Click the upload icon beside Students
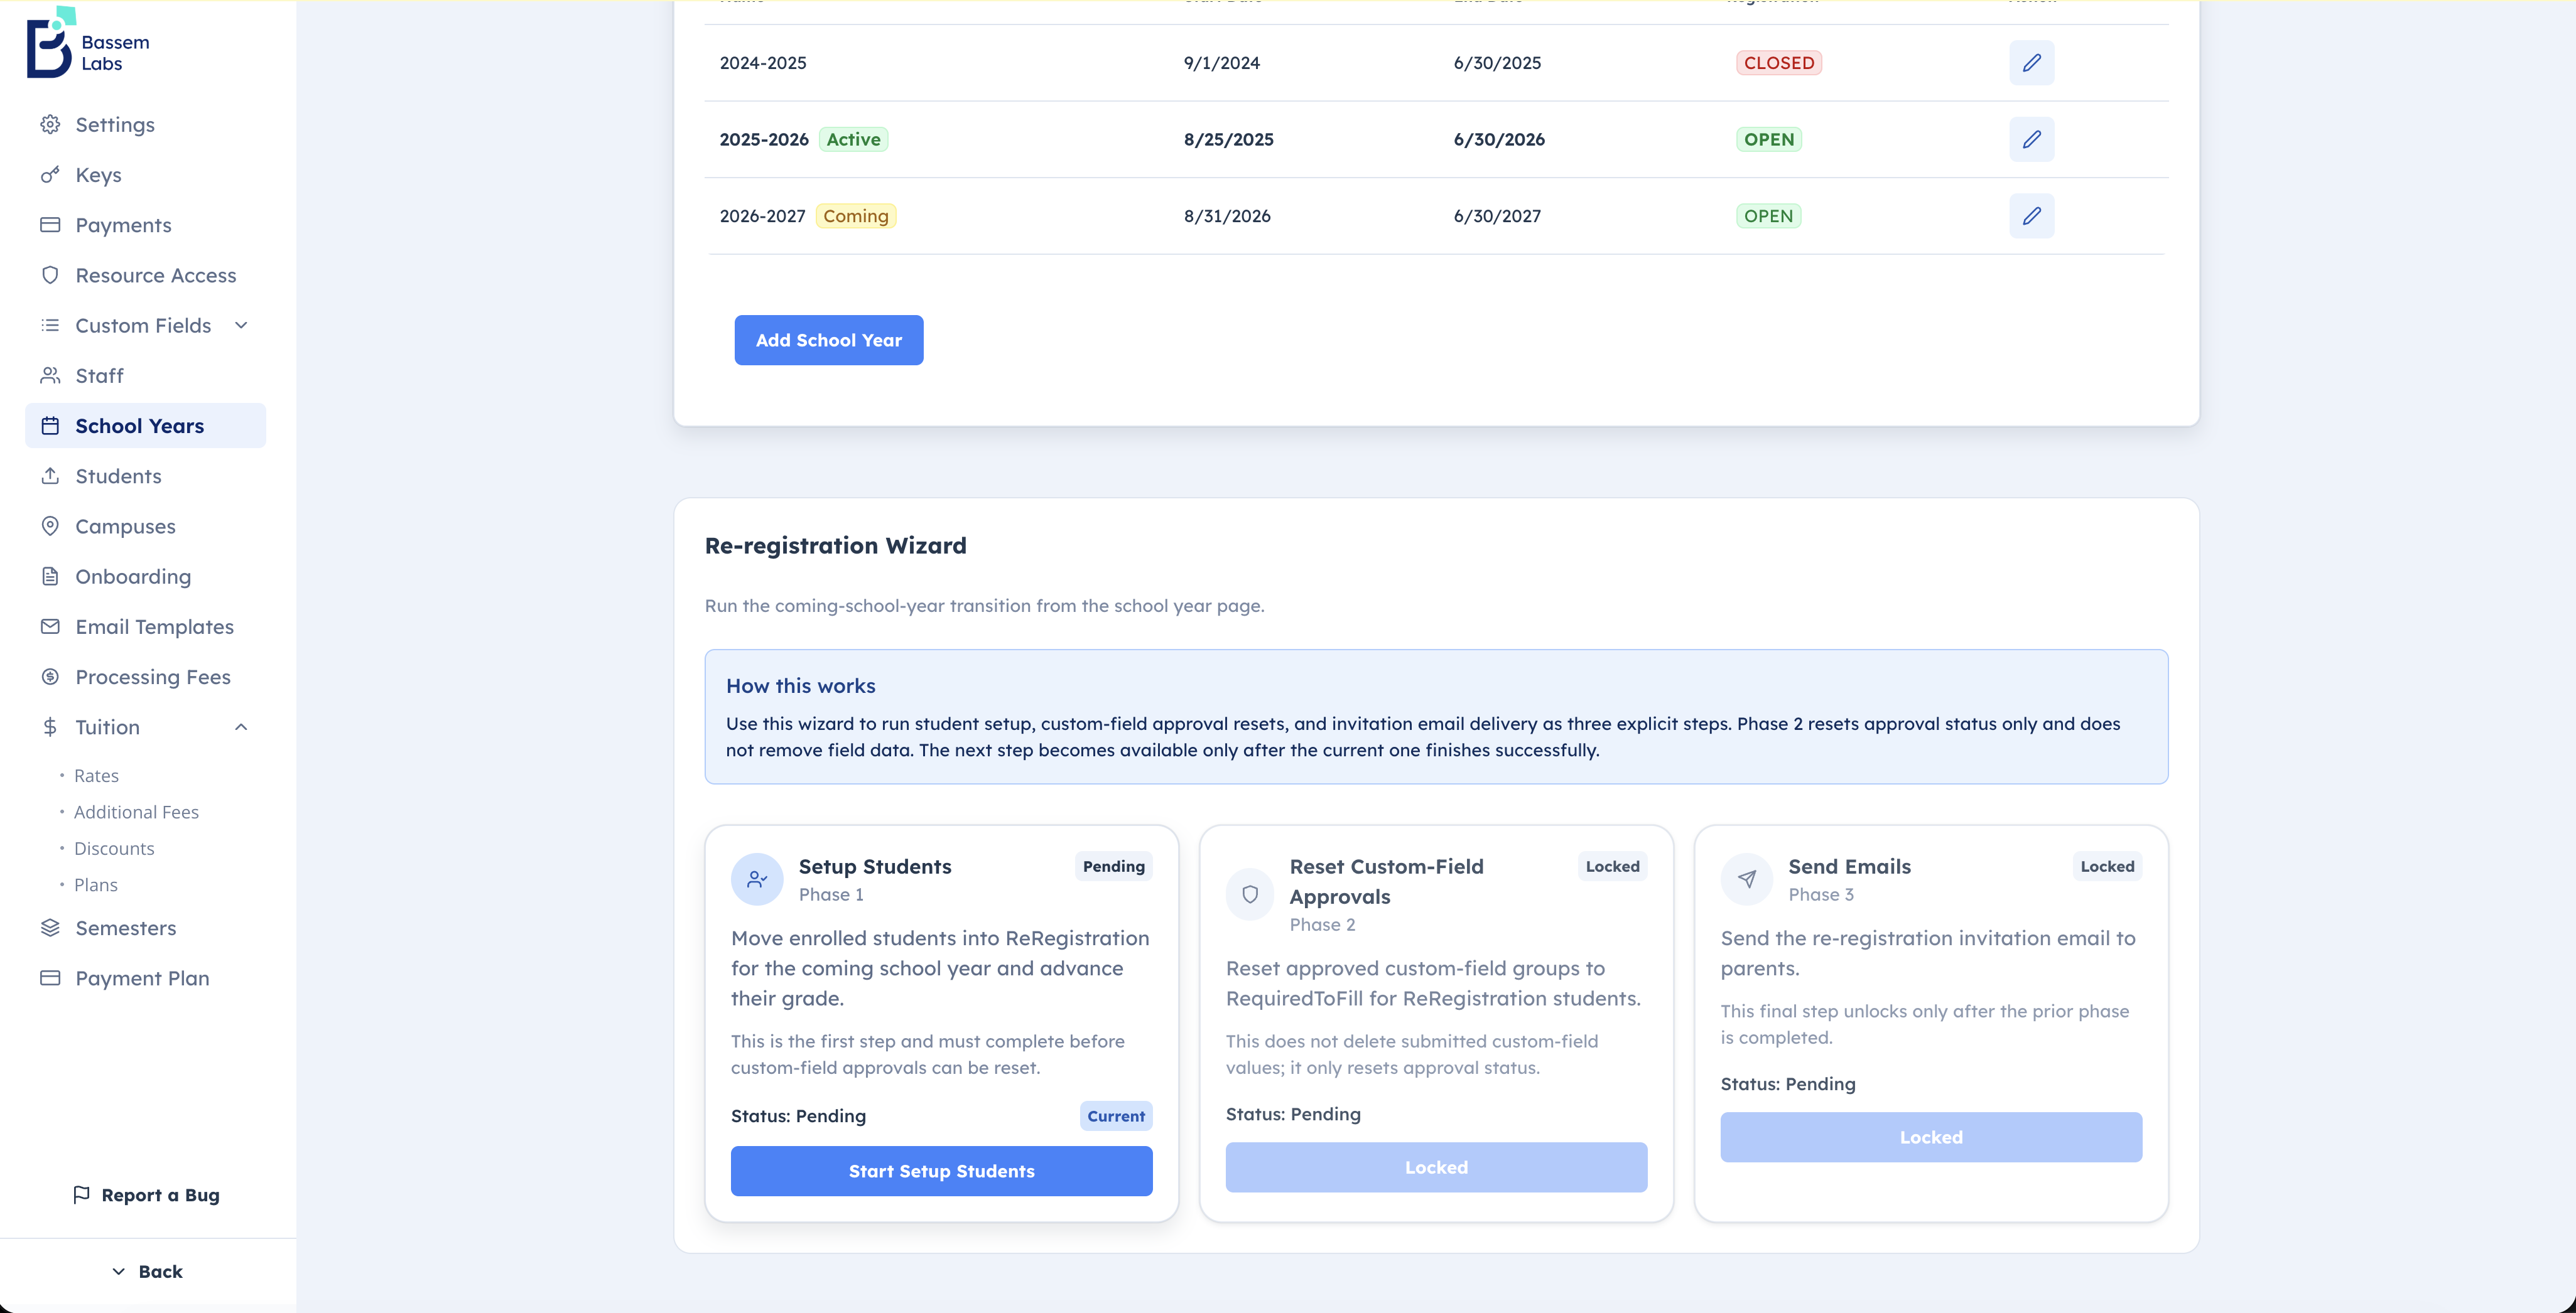 point(50,476)
